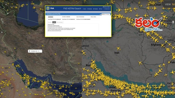Image resolution: width=175 pixels, height=98 pixels.
Task: Switch to the Plain Language tab
Action: 60,22
